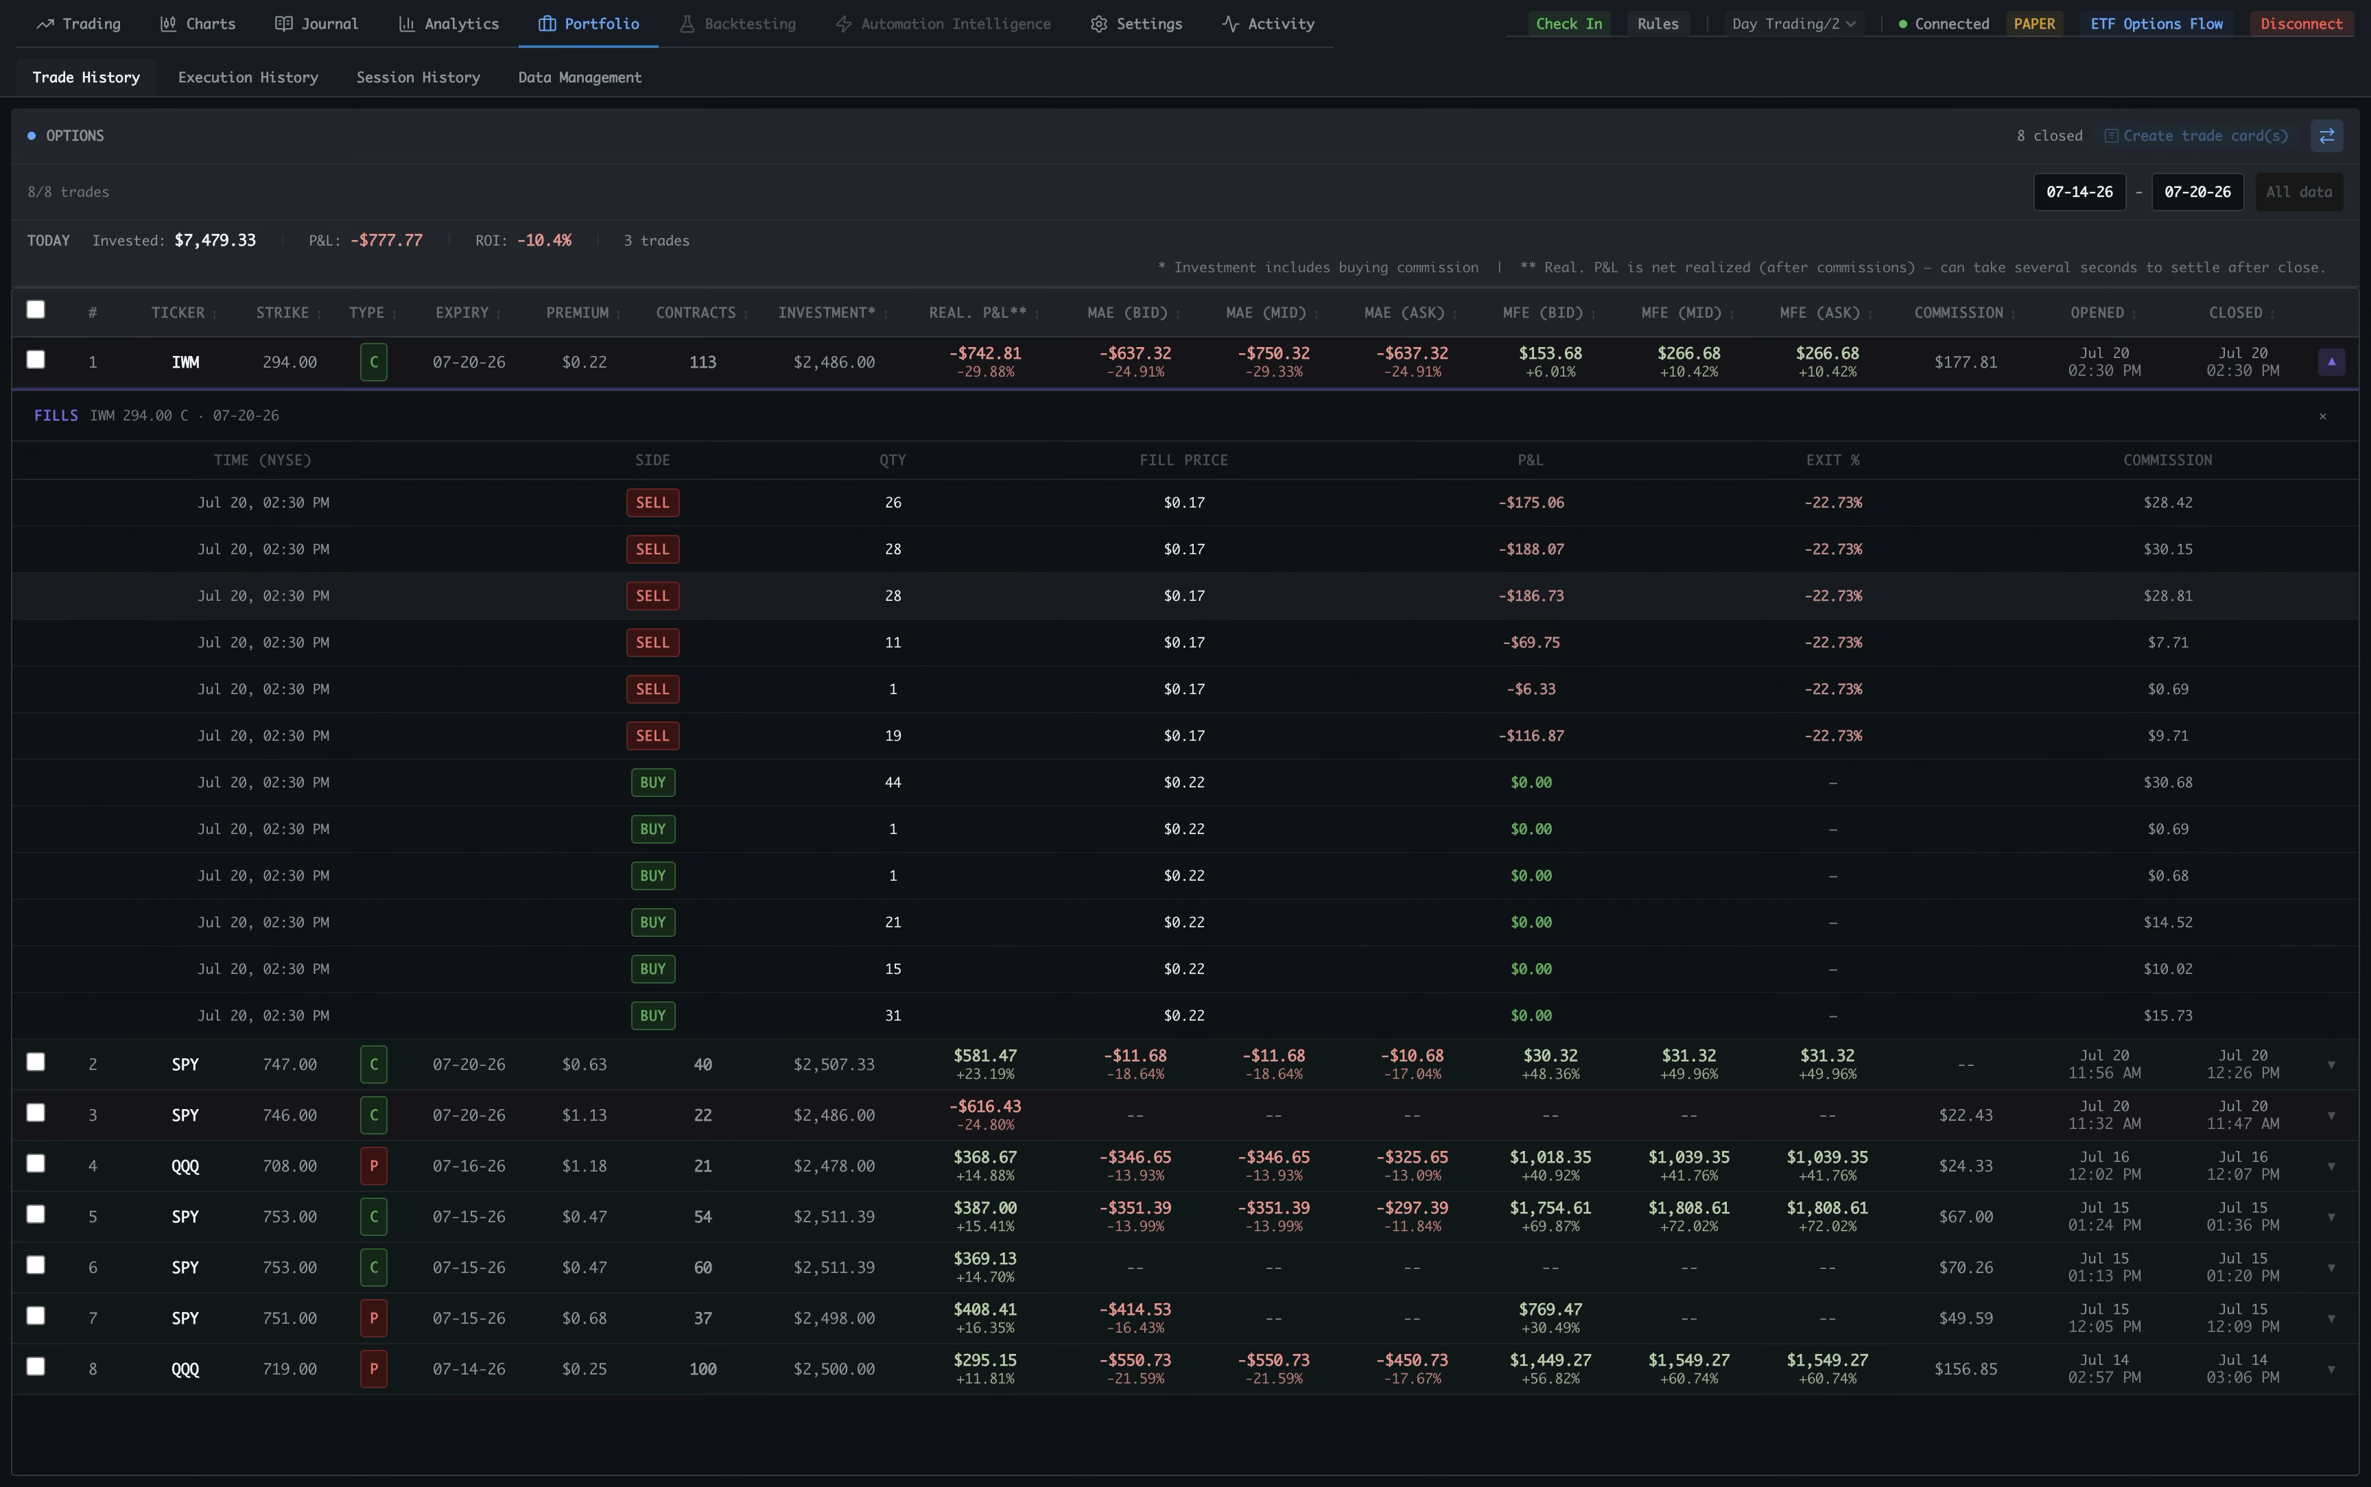Expand trade 5 SPY fills
The height and width of the screenshot is (1487, 2371).
pos(2331,1217)
